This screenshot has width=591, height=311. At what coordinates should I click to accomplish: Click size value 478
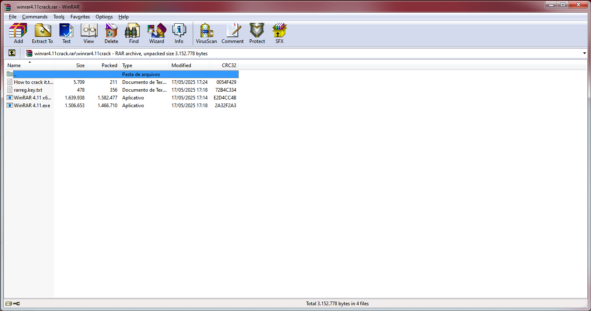coord(81,90)
